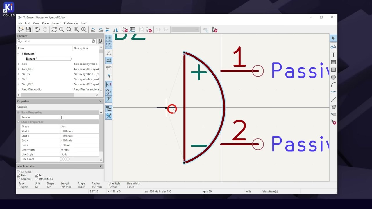The height and width of the screenshot is (209, 372).
Task: Open the Preferences menu
Action: pos(71,23)
